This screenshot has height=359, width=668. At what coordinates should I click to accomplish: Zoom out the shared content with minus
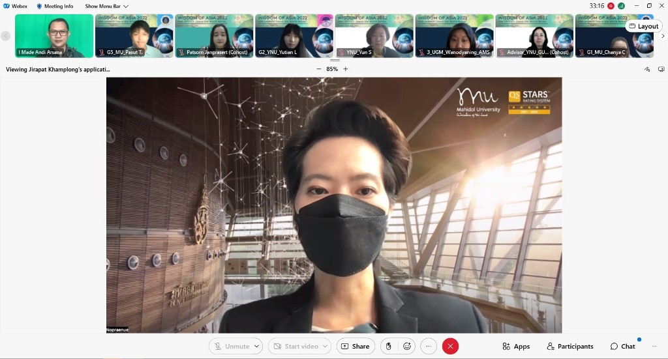pos(318,69)
